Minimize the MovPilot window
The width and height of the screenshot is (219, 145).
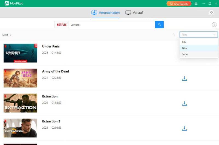pyautogui.click(x=204, y=4)
